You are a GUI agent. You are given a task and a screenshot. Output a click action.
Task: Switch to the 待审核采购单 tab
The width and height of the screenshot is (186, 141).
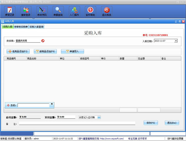click(21, 27)
